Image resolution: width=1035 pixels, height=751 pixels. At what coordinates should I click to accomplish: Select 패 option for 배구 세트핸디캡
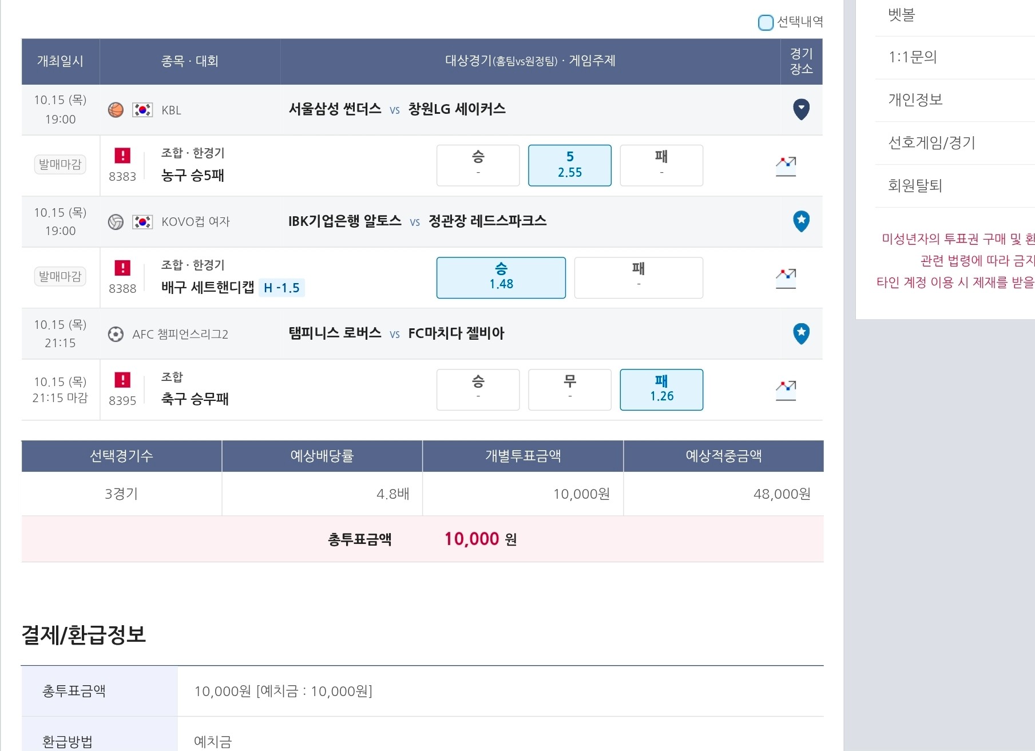(x=639, y=277)
